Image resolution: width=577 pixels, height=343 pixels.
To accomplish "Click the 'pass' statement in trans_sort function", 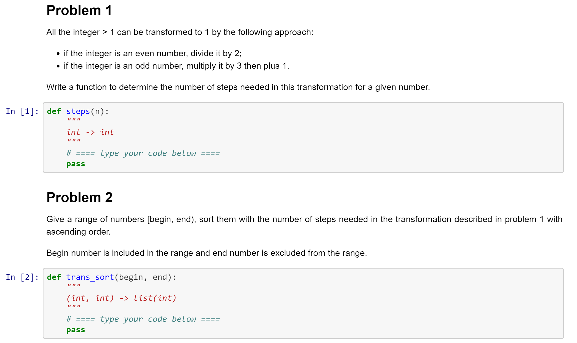I will [76, 330].
